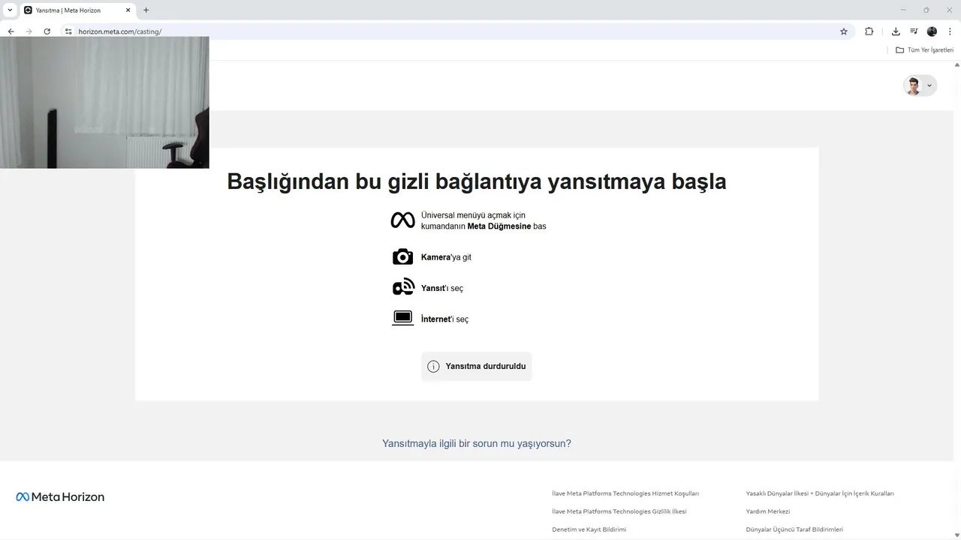The image size is (961, 540).
Task: Open Dünyalar Üçüncü Taraf Bildirimleri link
Action: pyautogui.click(x=794, y=529)
